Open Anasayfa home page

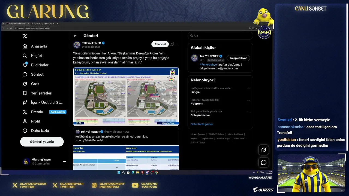point(35,46)
